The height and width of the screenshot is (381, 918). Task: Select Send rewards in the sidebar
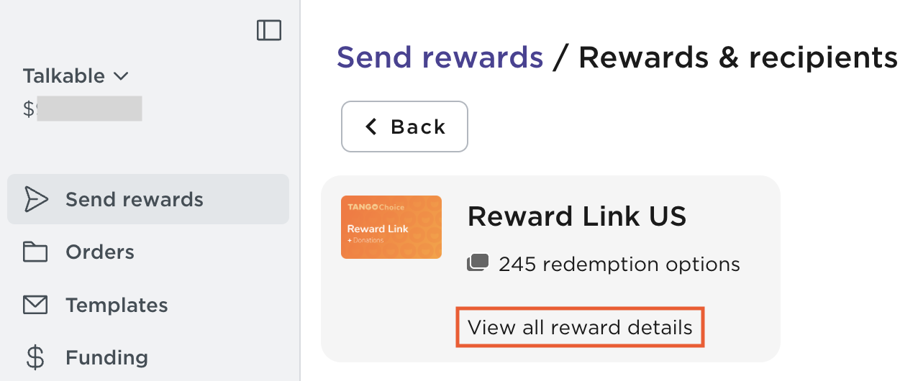(135, 199)
